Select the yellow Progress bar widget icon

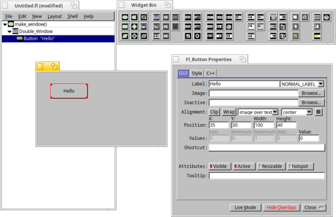[x=317, y=36]
